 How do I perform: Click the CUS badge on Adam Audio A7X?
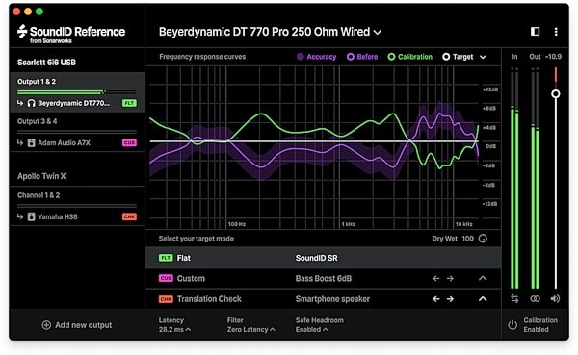[x=129, y=143]
